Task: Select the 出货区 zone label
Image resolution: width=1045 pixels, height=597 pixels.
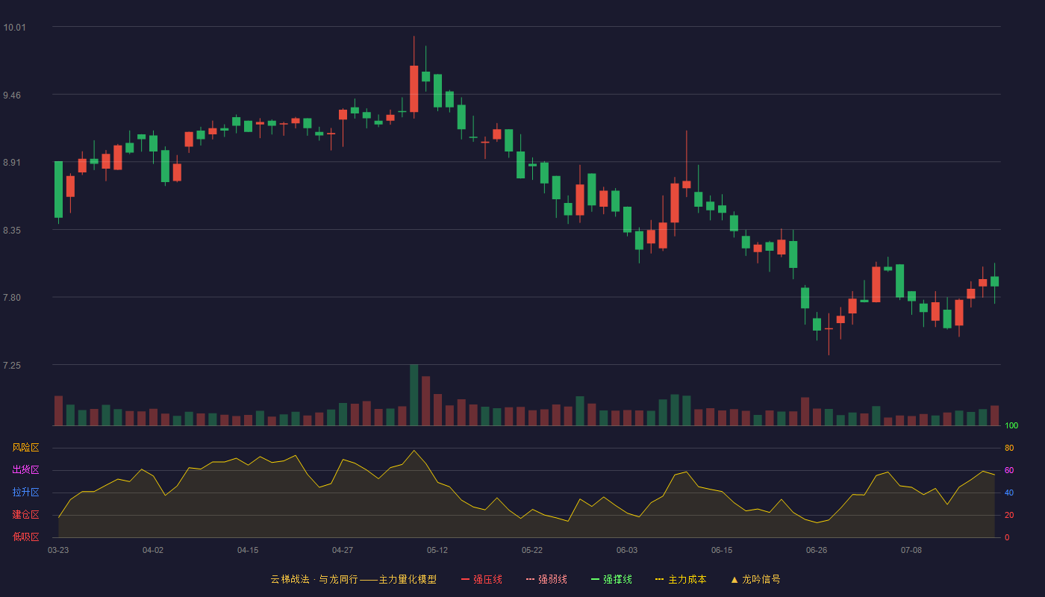Action: pyautogui.click(x=25, y=470)
